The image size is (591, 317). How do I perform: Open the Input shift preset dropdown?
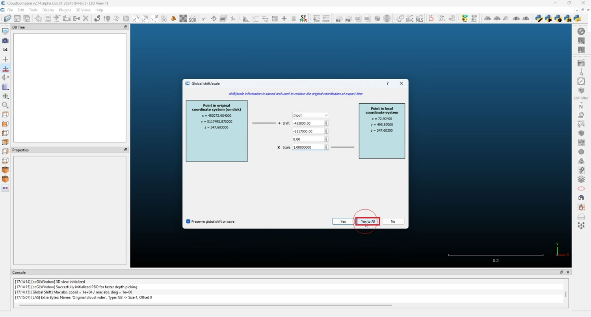pos(310,115)
